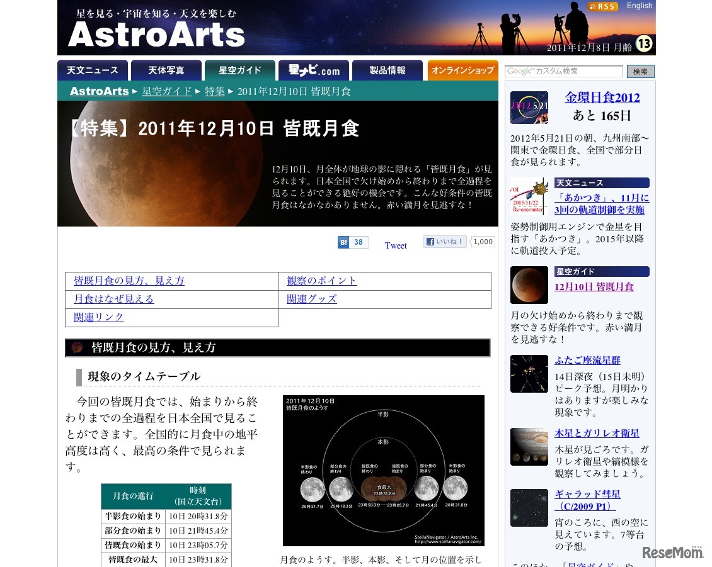Image resolution: width=712 pixels, height=567 pixels.
Task: Enlarge the lunar eclipse diagram image
Action: 383,470
